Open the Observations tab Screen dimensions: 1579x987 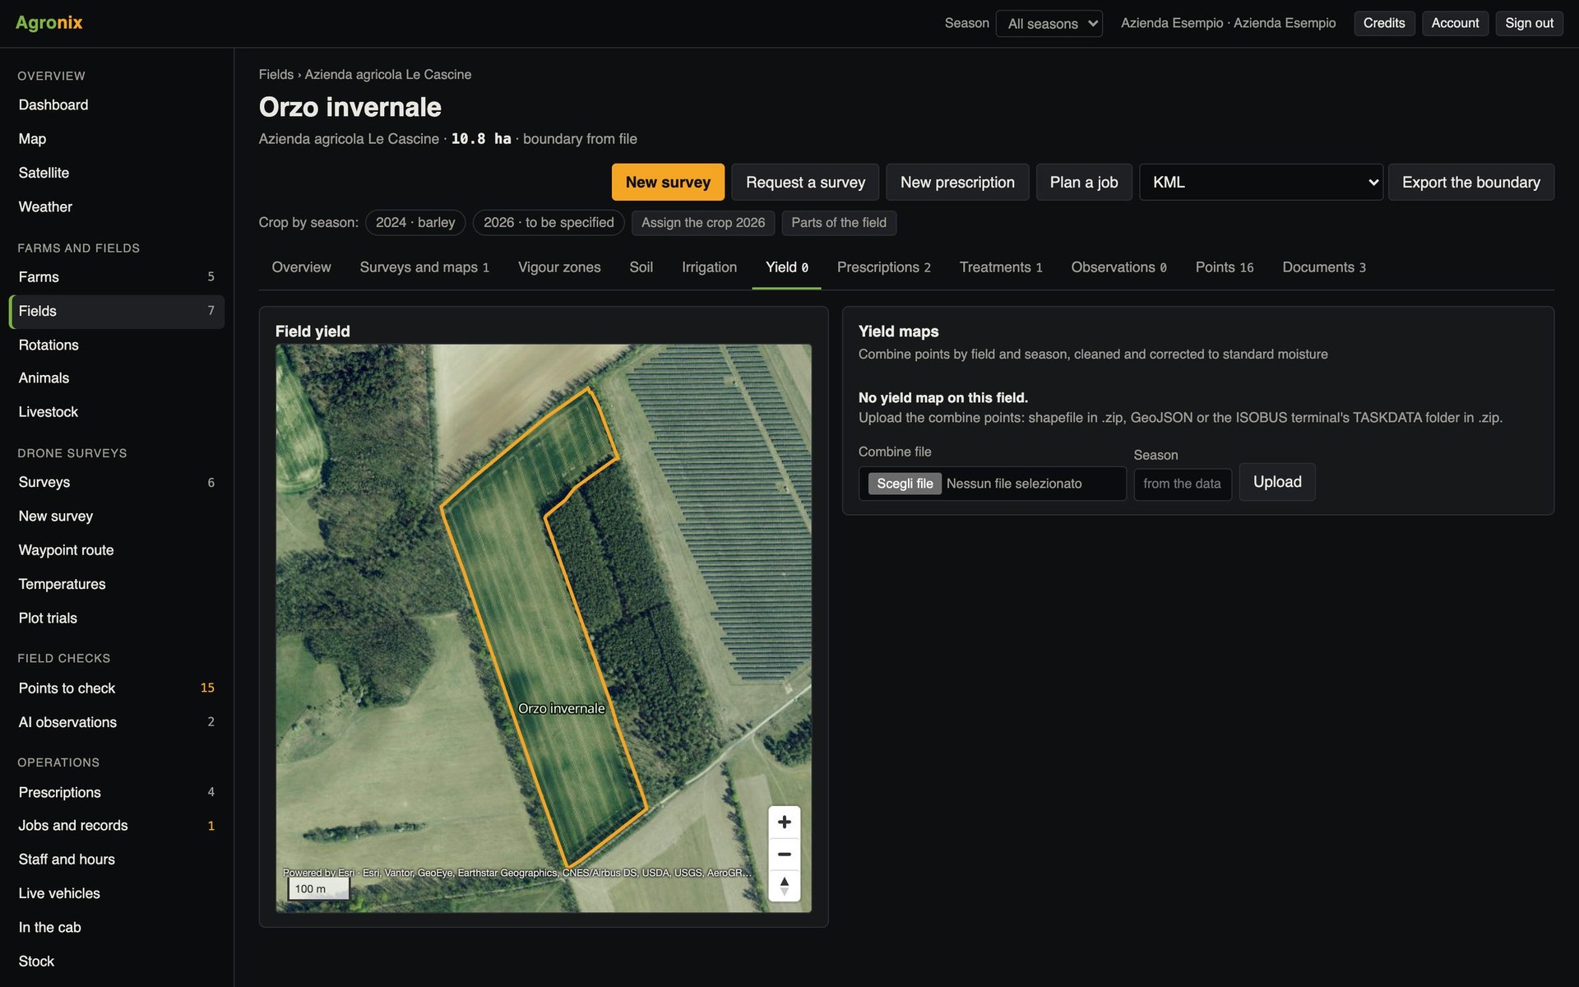pos(1118,267)
